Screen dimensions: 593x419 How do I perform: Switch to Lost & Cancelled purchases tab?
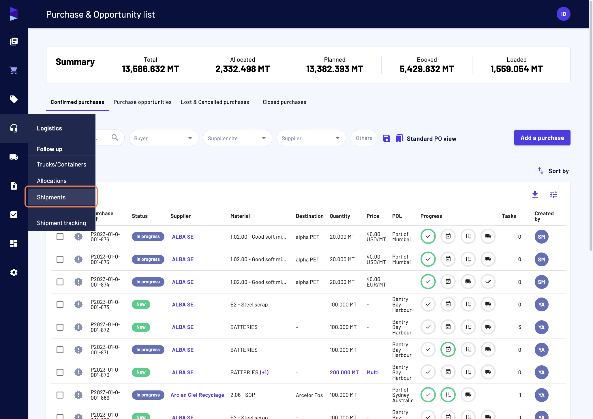215,102
